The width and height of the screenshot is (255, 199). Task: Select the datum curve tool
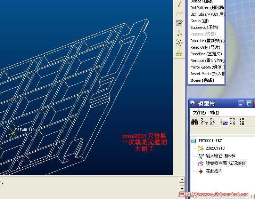(179, 13)
